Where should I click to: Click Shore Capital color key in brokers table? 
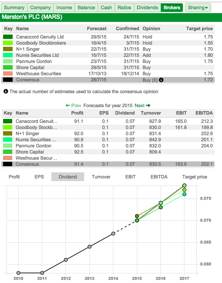tap(8, 67)
